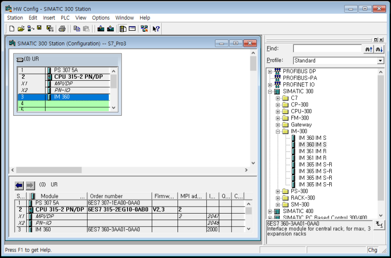Viewport: 391px width, 258px height.
Task: Open the View menu
Action: (x=81, y=18)
